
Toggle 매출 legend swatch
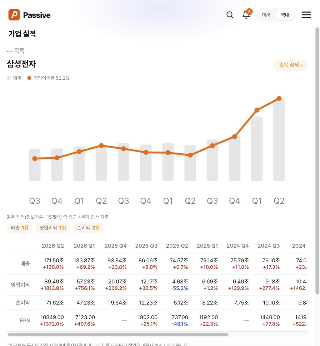(x=9, y=78)
